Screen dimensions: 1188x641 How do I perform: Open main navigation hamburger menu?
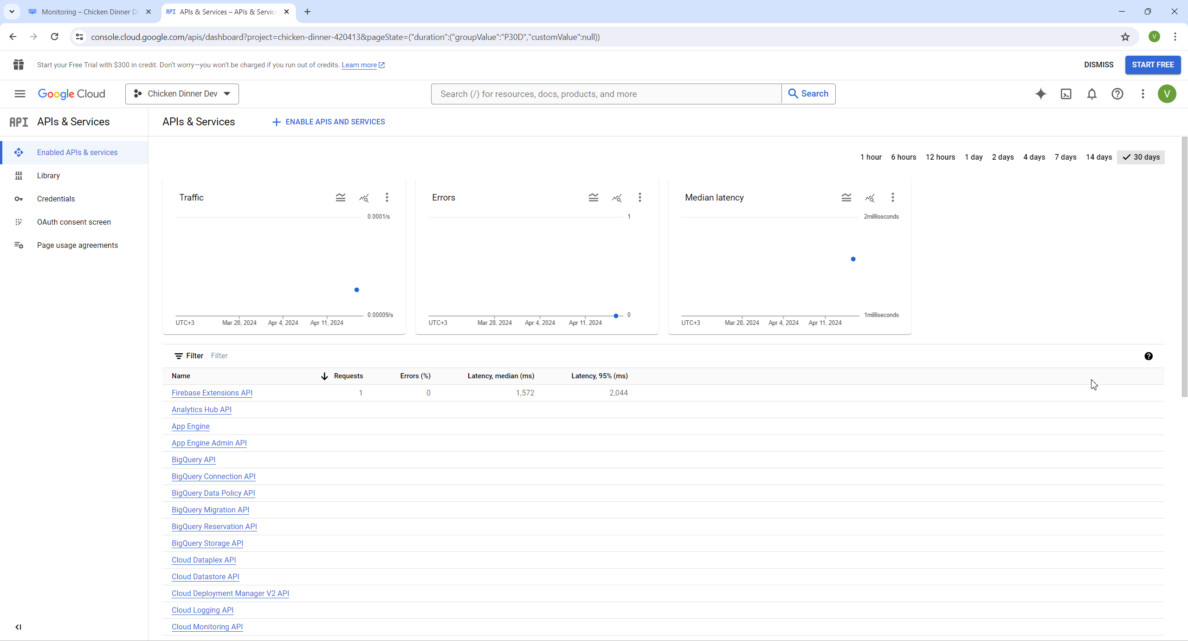[x=19, y=94]
